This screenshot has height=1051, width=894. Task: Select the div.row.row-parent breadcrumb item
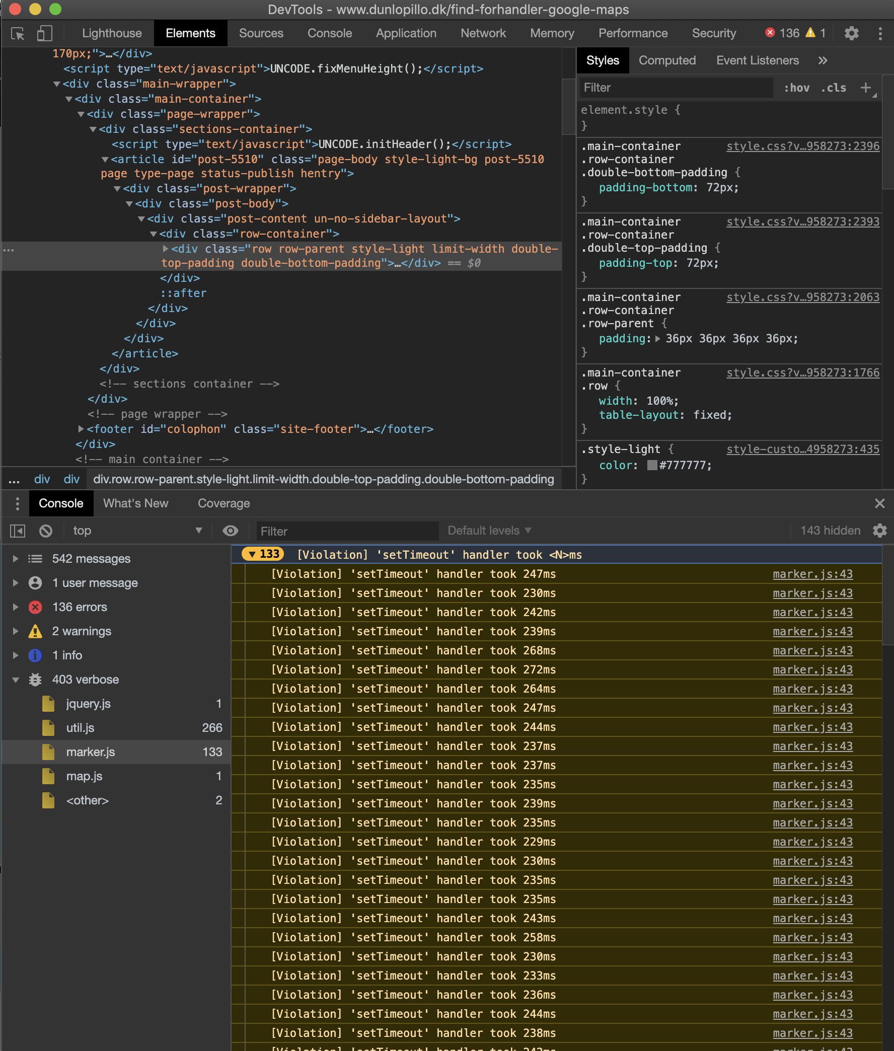tap(323, 479)
